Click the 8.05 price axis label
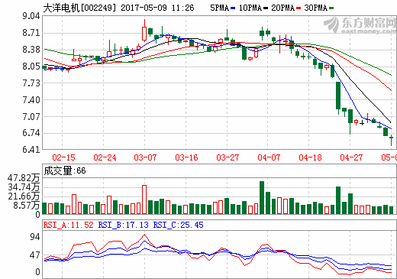This screenshot has width=397, height=279. click(x=31, y=67)
